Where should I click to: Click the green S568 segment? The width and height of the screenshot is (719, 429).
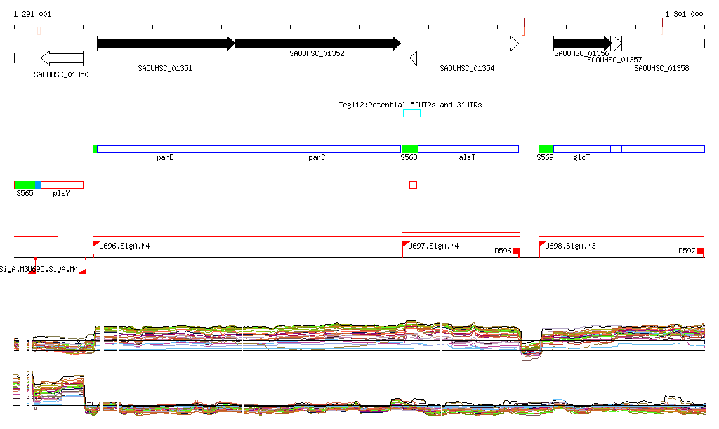coord(410,149)
